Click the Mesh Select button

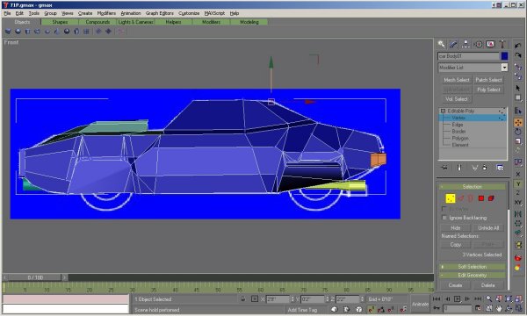tap(456, 80)
